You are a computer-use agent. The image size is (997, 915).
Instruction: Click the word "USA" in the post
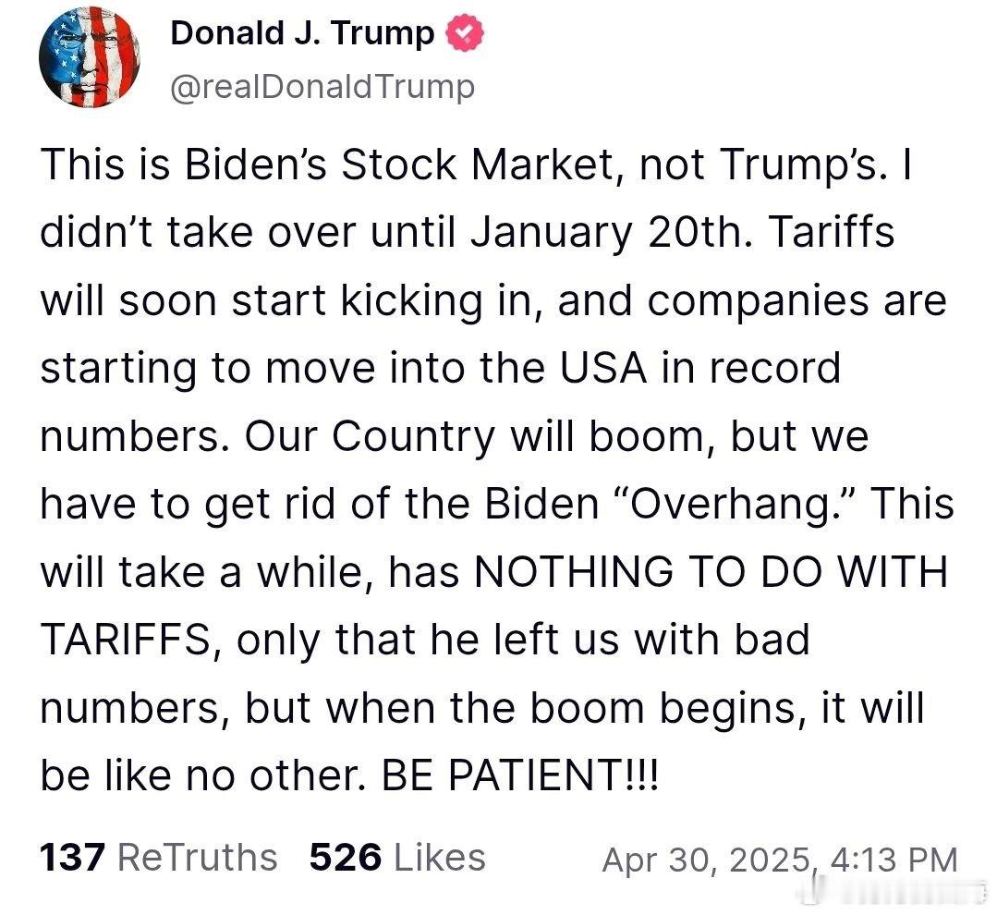coord(603,368)
